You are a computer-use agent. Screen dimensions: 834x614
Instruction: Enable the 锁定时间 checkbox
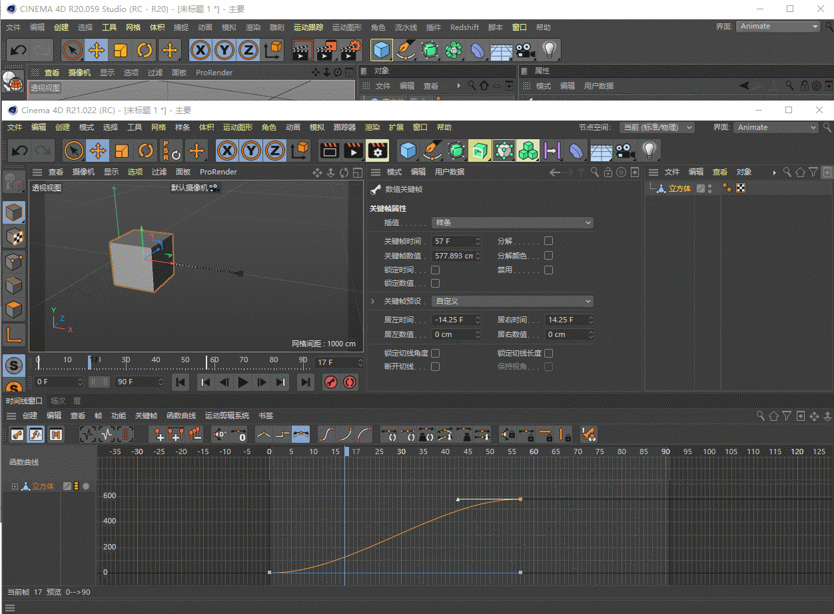tap(435, 270)
